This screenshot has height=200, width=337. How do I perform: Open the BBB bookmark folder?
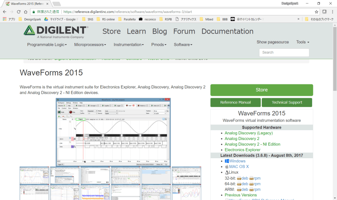point(222,19)
